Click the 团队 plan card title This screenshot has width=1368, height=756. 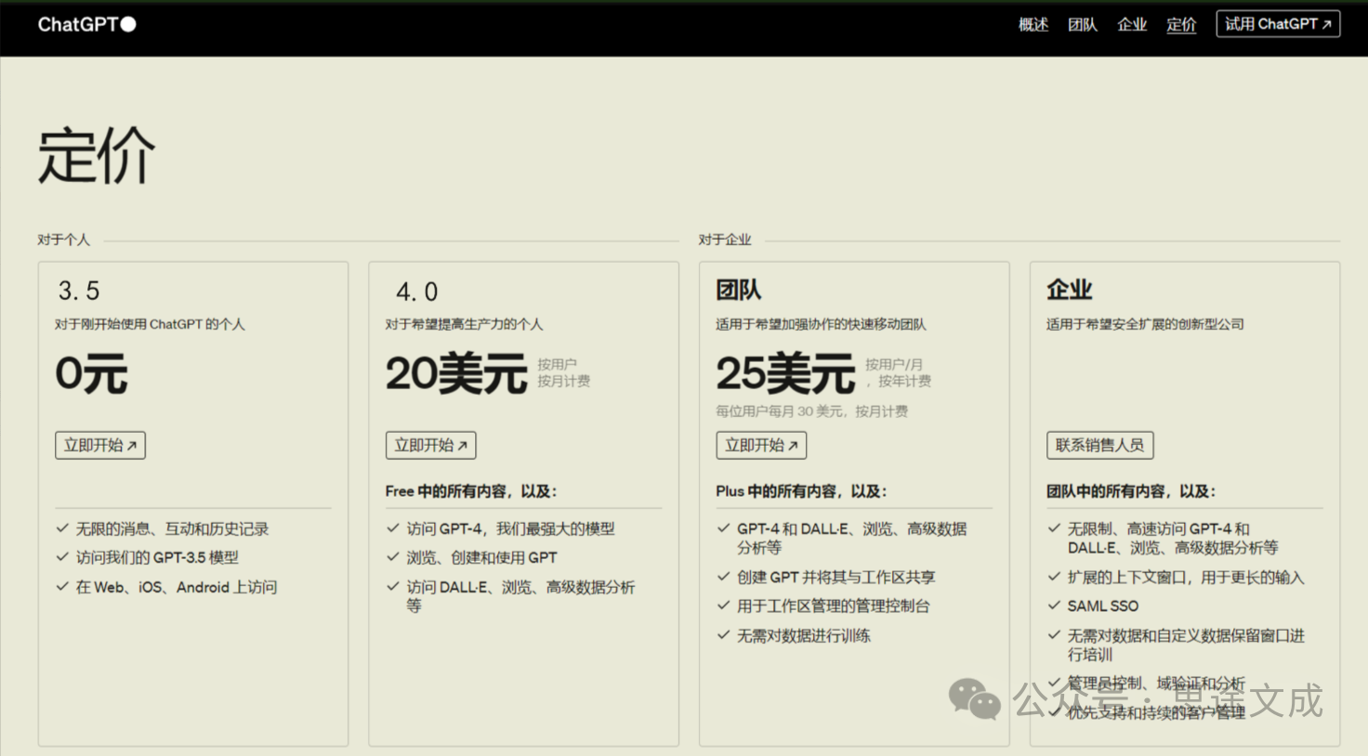(x=739, y=290)
